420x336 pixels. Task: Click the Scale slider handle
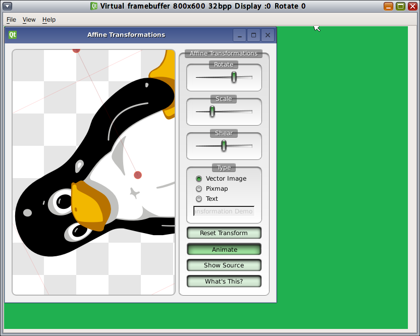pyautogui.click(x=212, y=111)
